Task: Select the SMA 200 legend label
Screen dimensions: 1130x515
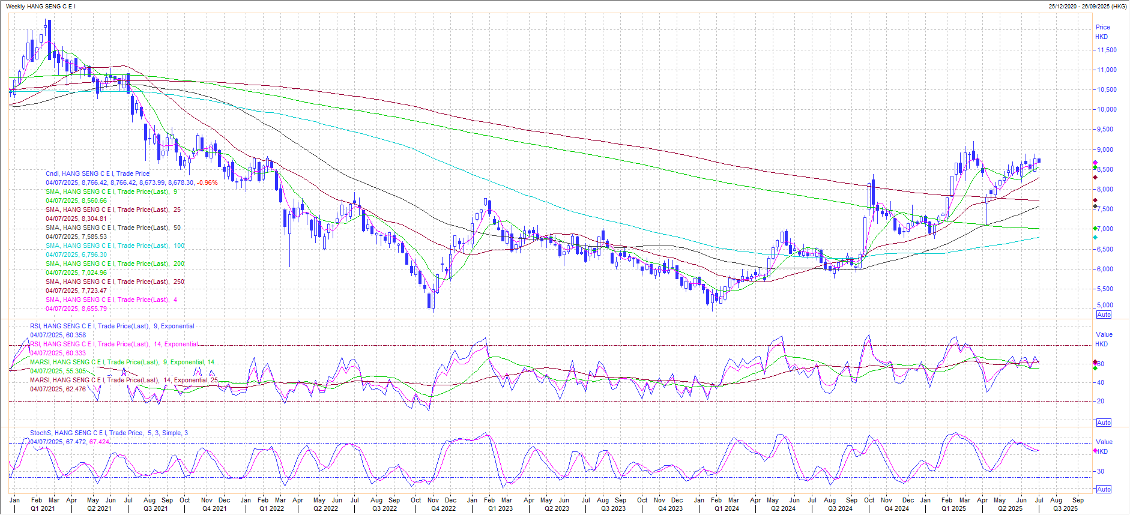Action: coord(115,264)
